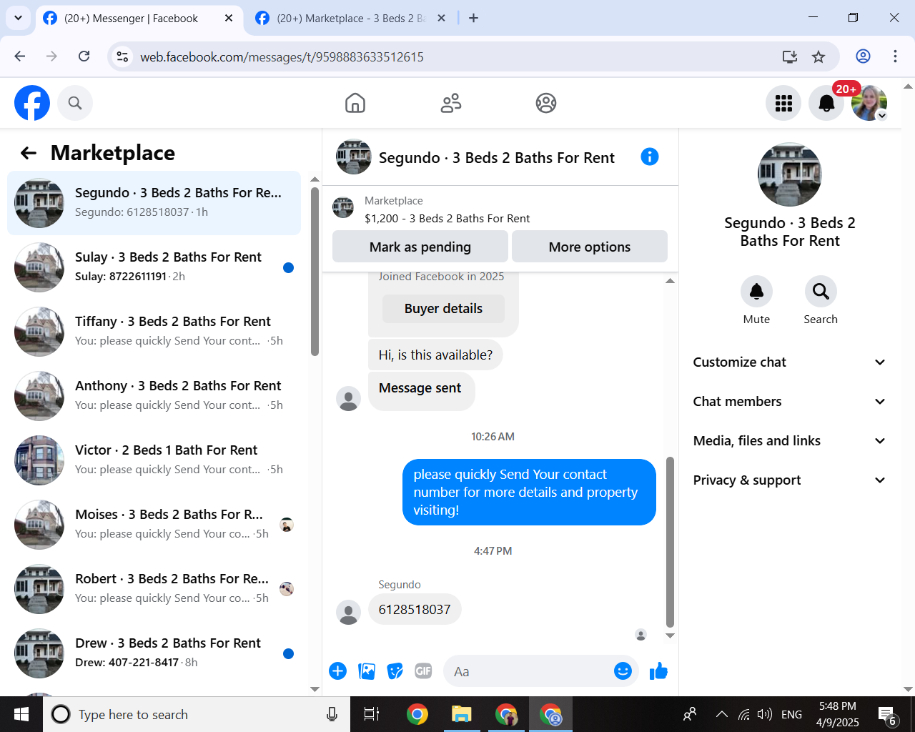
Task: Open the account profile picture menu
Action: point(869,103)
